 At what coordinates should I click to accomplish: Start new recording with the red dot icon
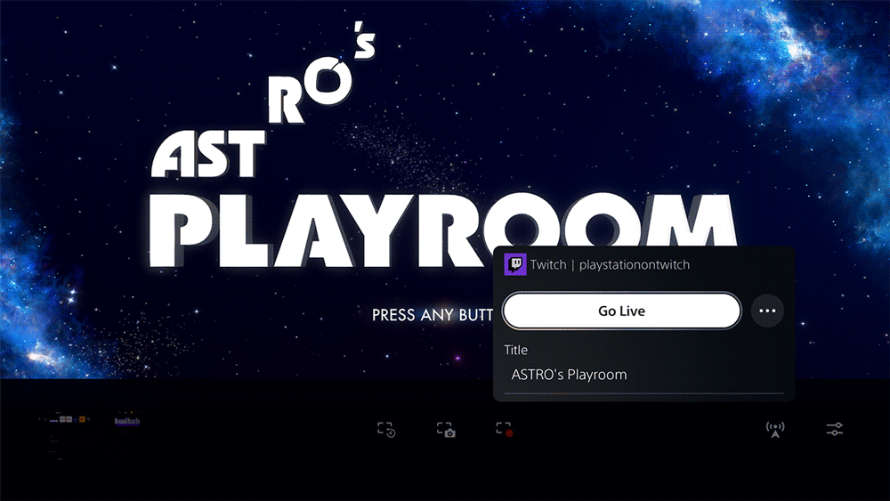coord(505,430)
